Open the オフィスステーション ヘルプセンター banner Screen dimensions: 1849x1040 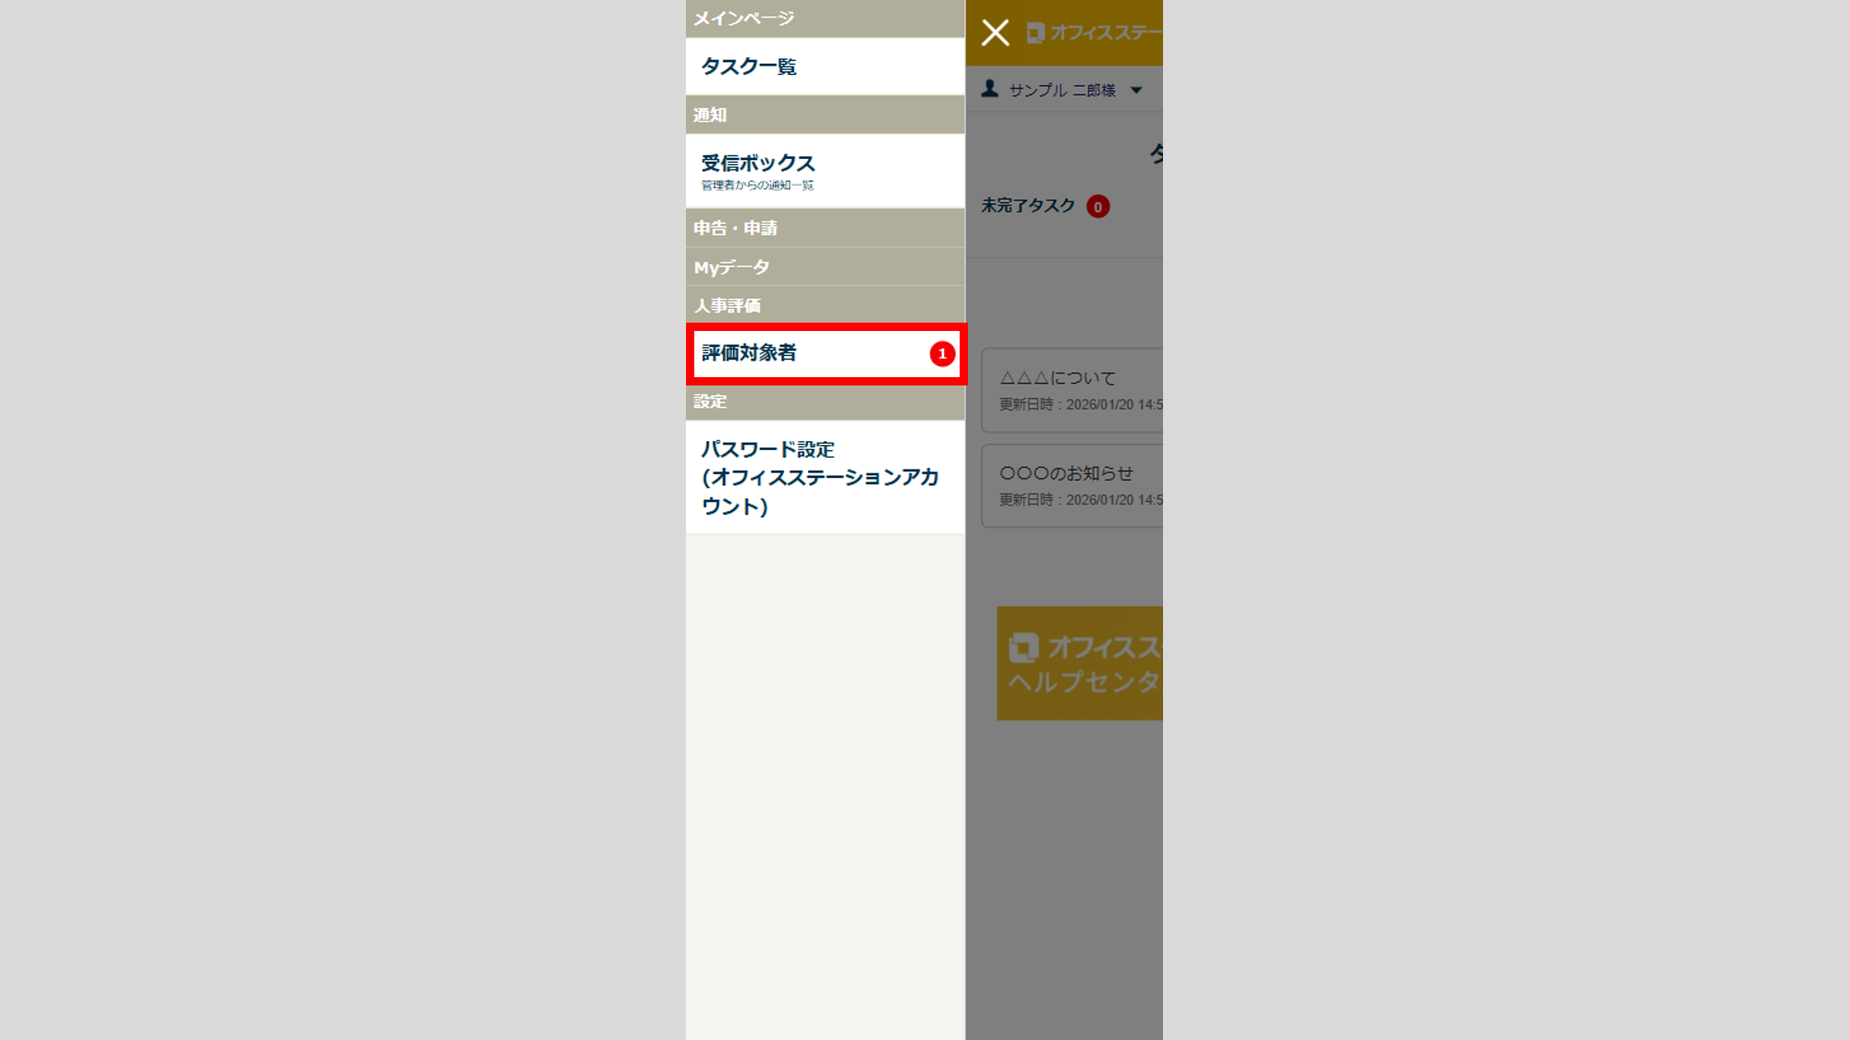click(x=1080, y=663)
